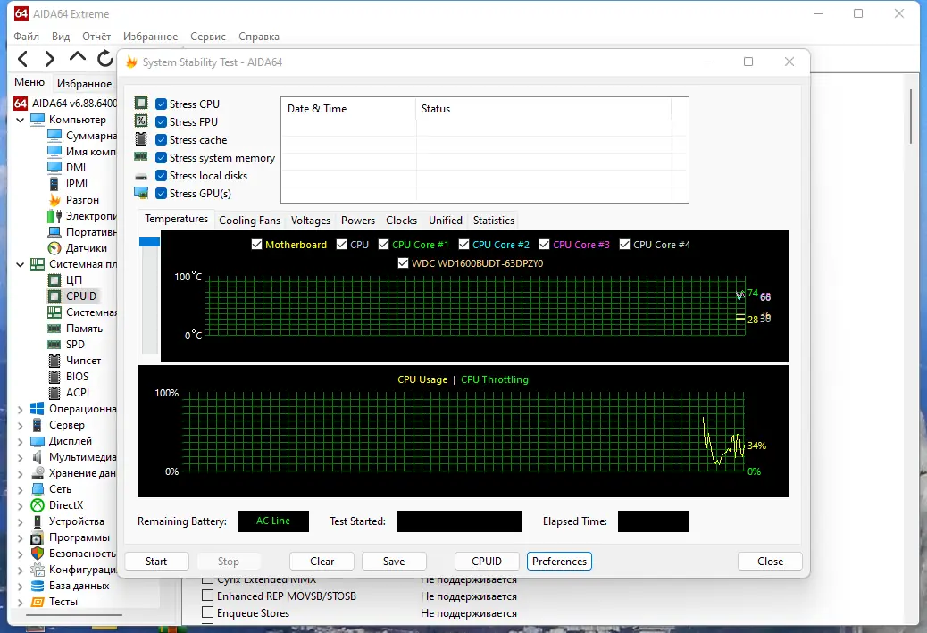The width and height of the screenshot is (927, 633).
Task: Click the База данных database icon
Action: click(x=38, y=586)
